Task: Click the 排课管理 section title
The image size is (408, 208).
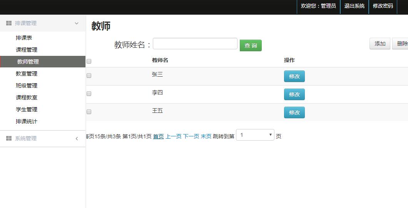Action: coord(26,23)
